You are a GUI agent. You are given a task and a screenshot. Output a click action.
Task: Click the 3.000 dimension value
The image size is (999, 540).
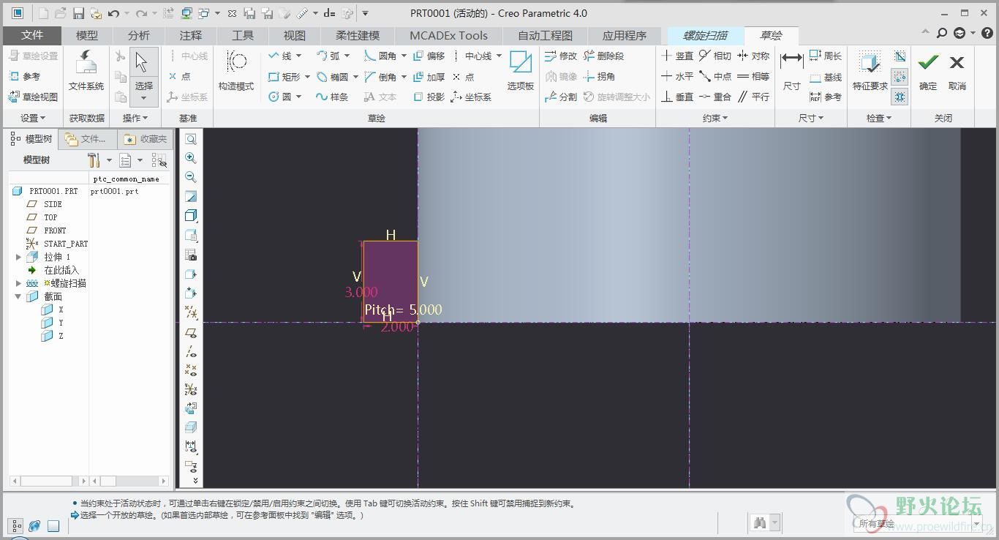[361, 292]
